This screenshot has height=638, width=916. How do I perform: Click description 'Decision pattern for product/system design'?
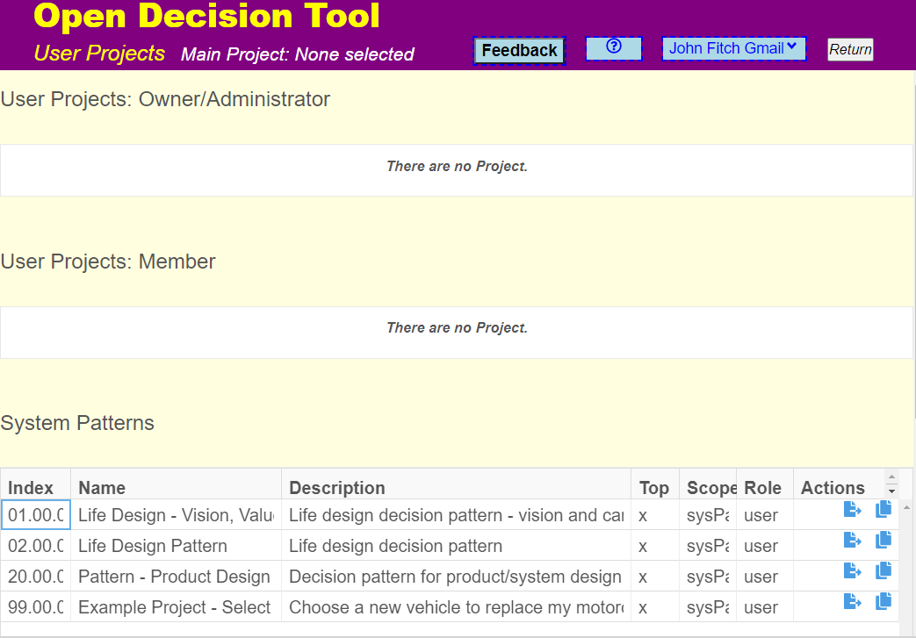(x=457, y=576)
